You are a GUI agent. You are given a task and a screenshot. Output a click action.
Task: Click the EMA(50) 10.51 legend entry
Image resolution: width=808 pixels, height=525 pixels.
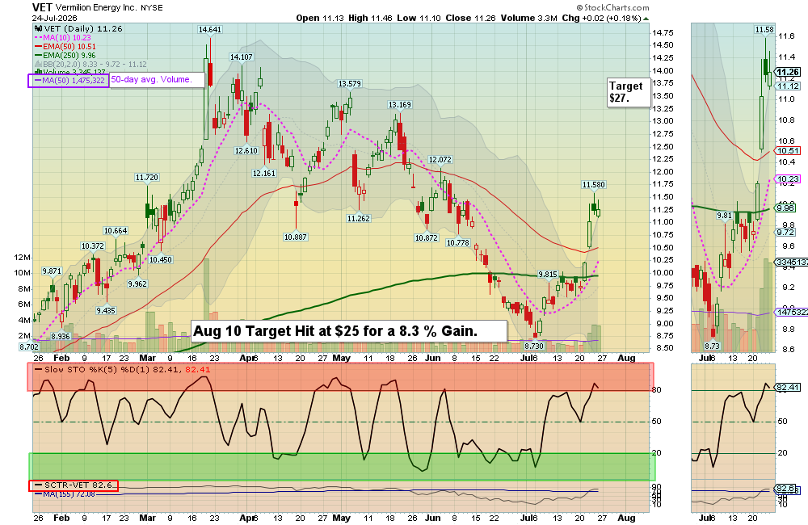tap(65, 46)
